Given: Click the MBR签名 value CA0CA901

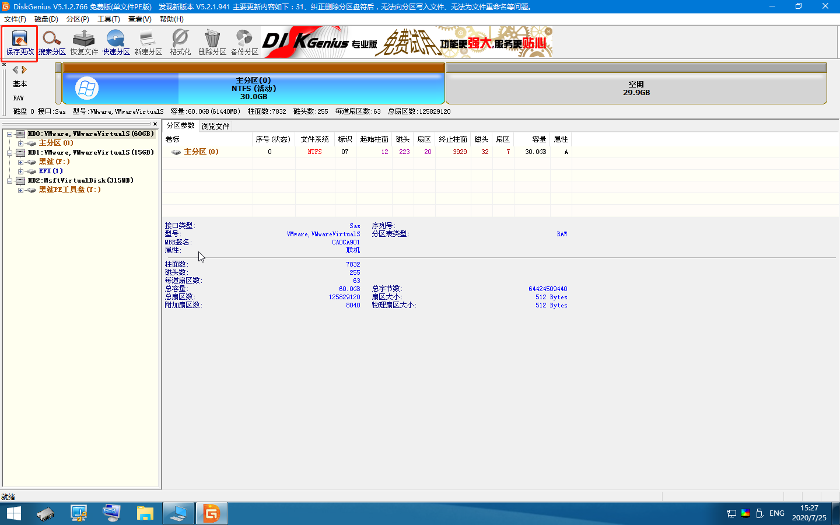Looking at the screenshot, I should click(346, 243).
